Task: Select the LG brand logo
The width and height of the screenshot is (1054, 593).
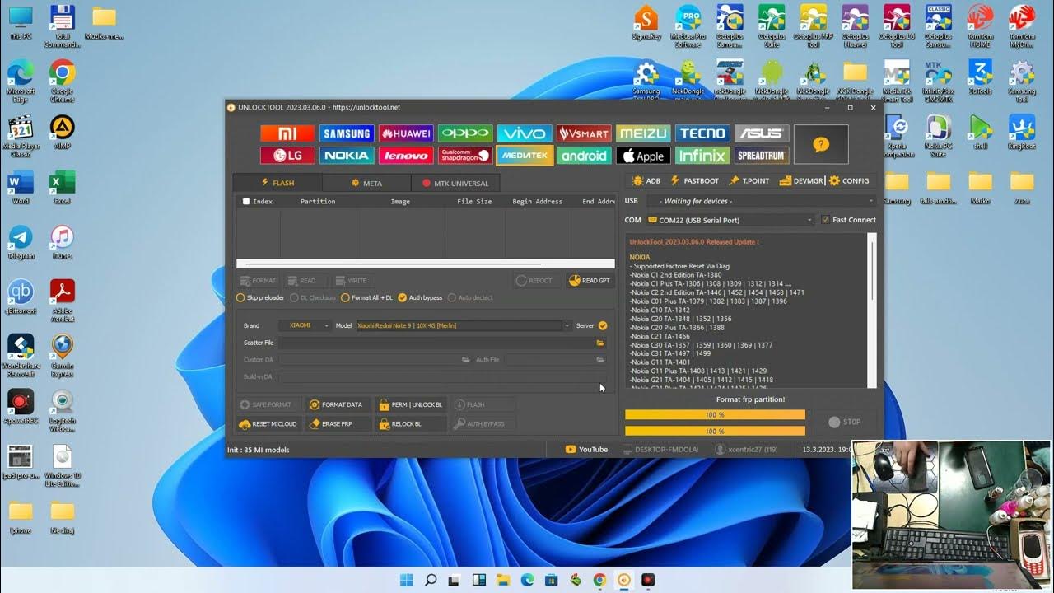Action: 287,155
